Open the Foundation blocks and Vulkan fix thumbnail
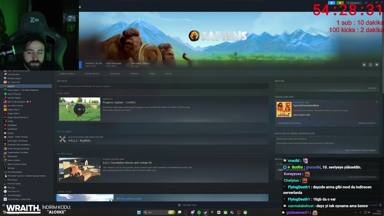This screenshot has height=216, width=384. click(80, 169)
